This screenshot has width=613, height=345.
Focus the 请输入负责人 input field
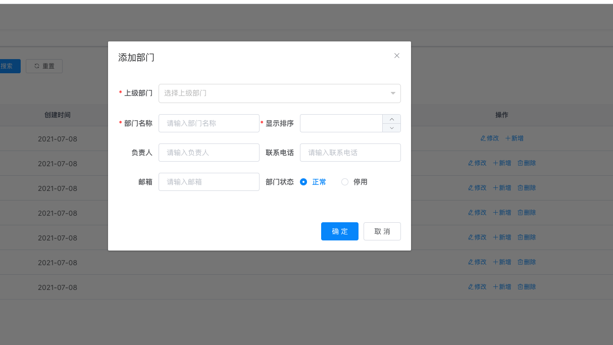click(209, 153)
